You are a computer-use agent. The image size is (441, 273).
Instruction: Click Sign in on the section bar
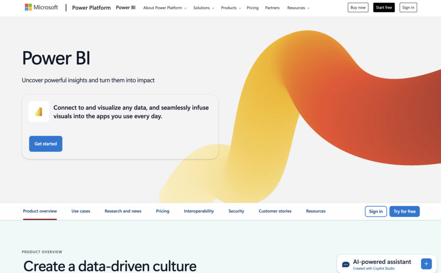tap(376, 212)
